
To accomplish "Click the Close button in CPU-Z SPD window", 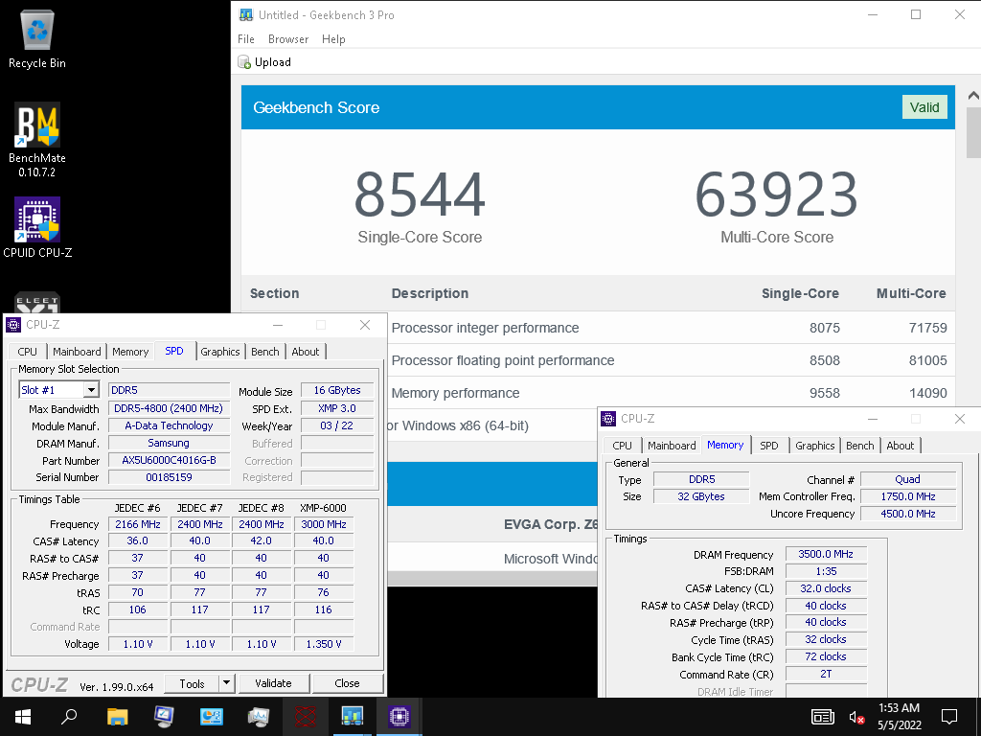I will tap(347, 683).
